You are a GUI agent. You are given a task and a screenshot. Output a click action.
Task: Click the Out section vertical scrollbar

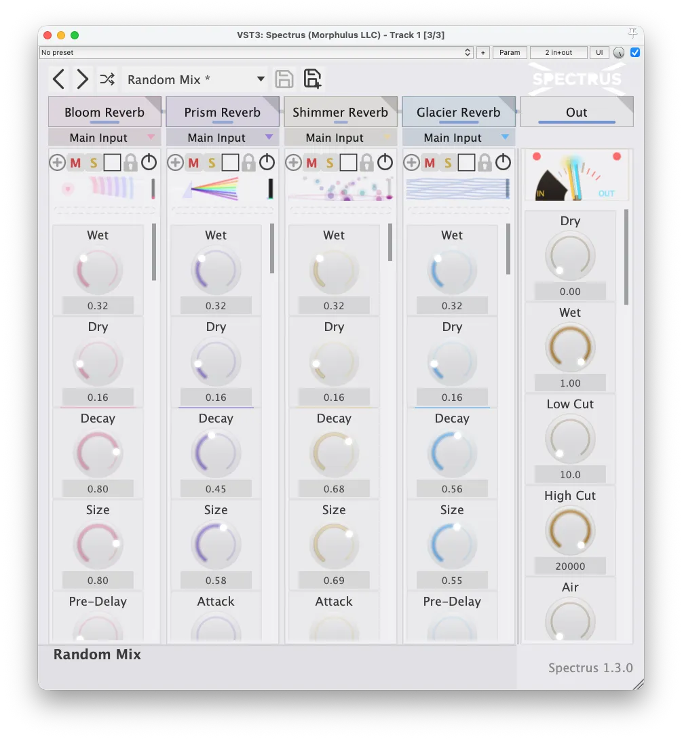coord(626,257)
